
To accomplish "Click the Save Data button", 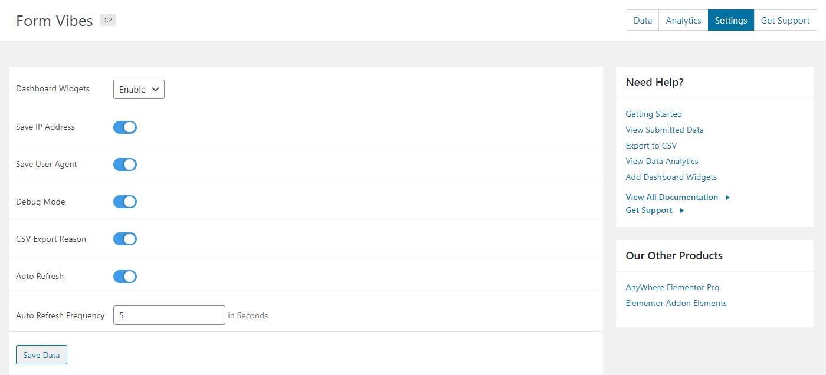I will 41,354.
